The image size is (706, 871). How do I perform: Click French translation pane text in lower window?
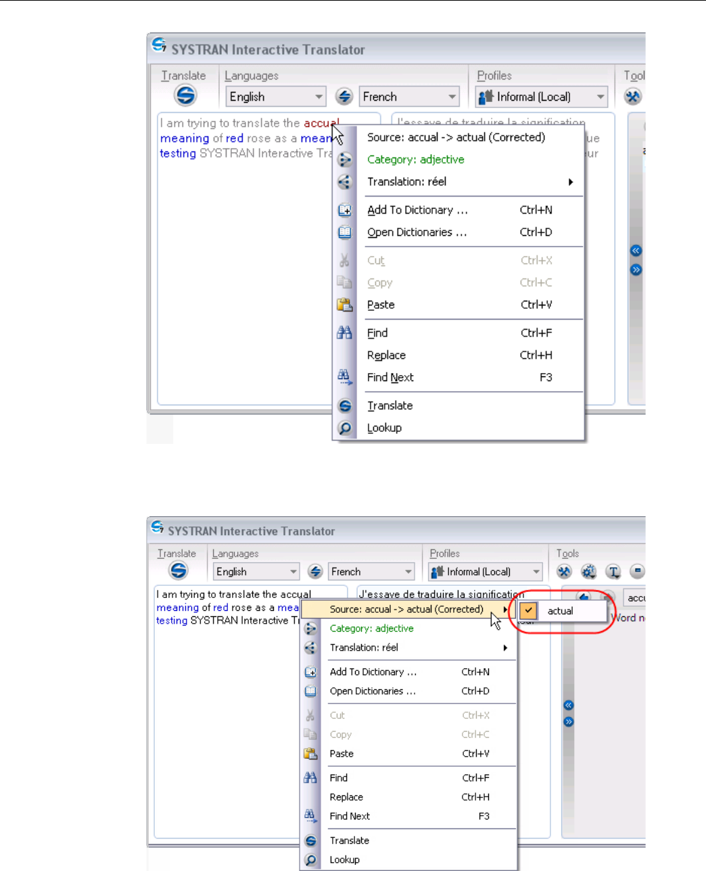click(441, 594)
